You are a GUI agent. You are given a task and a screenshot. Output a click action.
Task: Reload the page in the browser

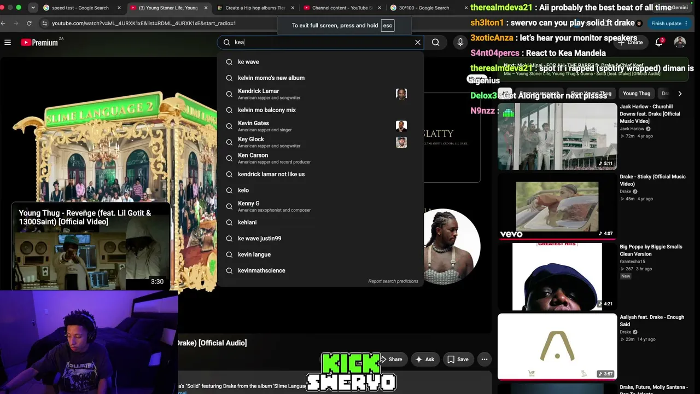(x=29, y=24)
